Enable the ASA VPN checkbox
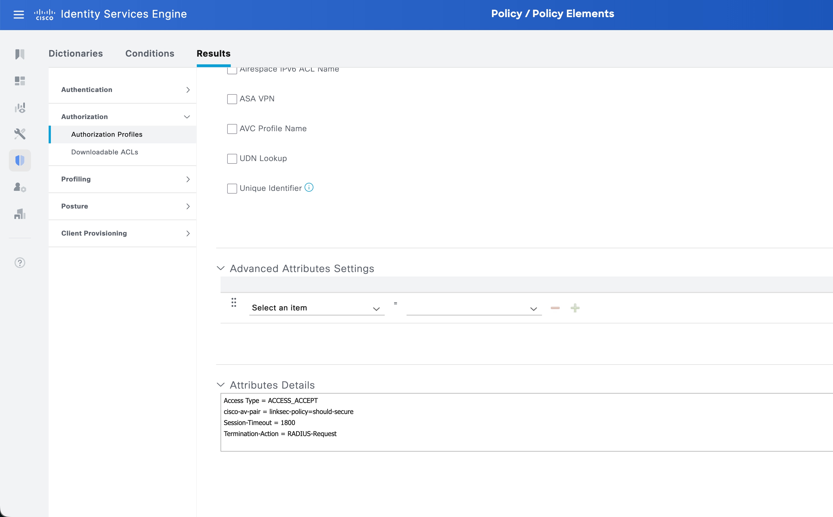This screenshot has width=833, height=517. click(232, 99)
